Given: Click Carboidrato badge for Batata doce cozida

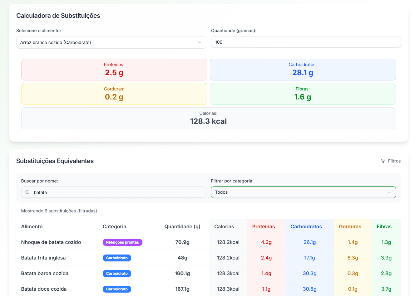Looking at the screenshot, I should point(117,289).
